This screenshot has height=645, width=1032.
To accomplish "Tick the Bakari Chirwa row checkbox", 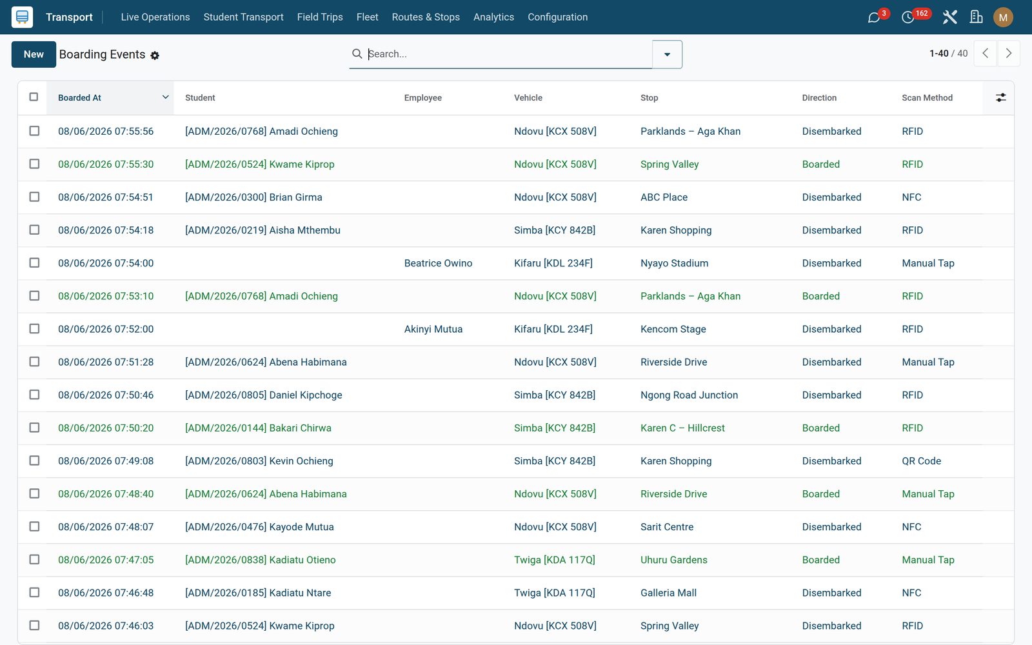I will (x=34, y=428).
